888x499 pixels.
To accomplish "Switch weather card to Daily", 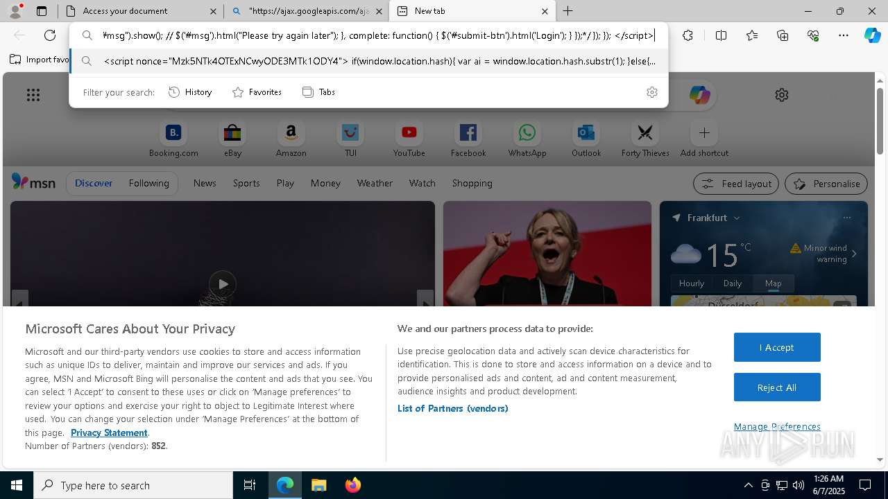I will point(733,283).
